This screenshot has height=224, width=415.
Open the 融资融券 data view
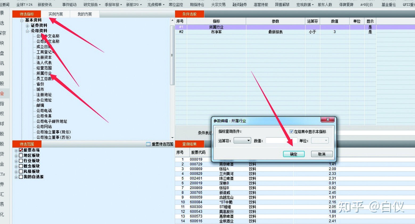(239, 4)
